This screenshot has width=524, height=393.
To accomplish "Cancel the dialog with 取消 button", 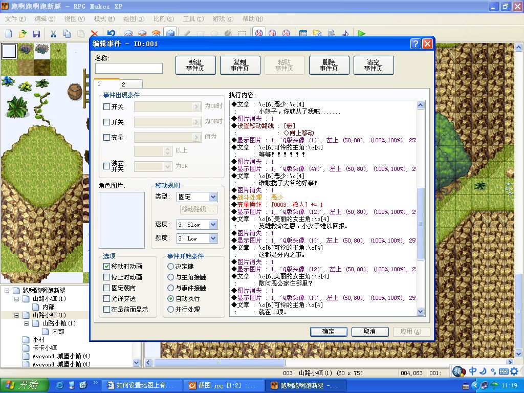I will [x=369, y=332].
